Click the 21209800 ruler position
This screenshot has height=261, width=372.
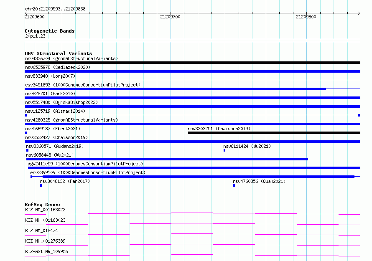pos(306,17)
